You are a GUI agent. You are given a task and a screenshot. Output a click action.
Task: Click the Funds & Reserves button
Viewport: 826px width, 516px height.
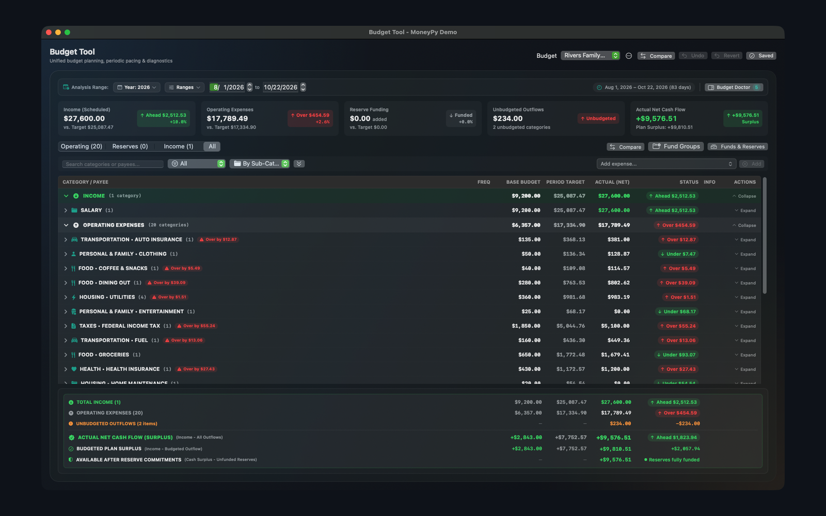pos(738,147)
